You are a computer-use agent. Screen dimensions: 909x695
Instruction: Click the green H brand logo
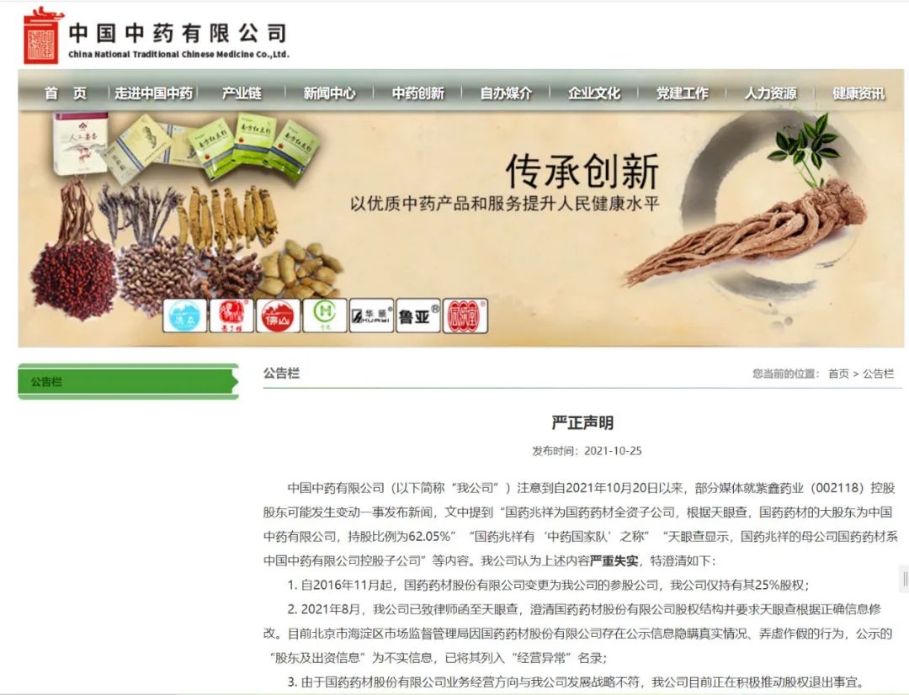(325, 316)
